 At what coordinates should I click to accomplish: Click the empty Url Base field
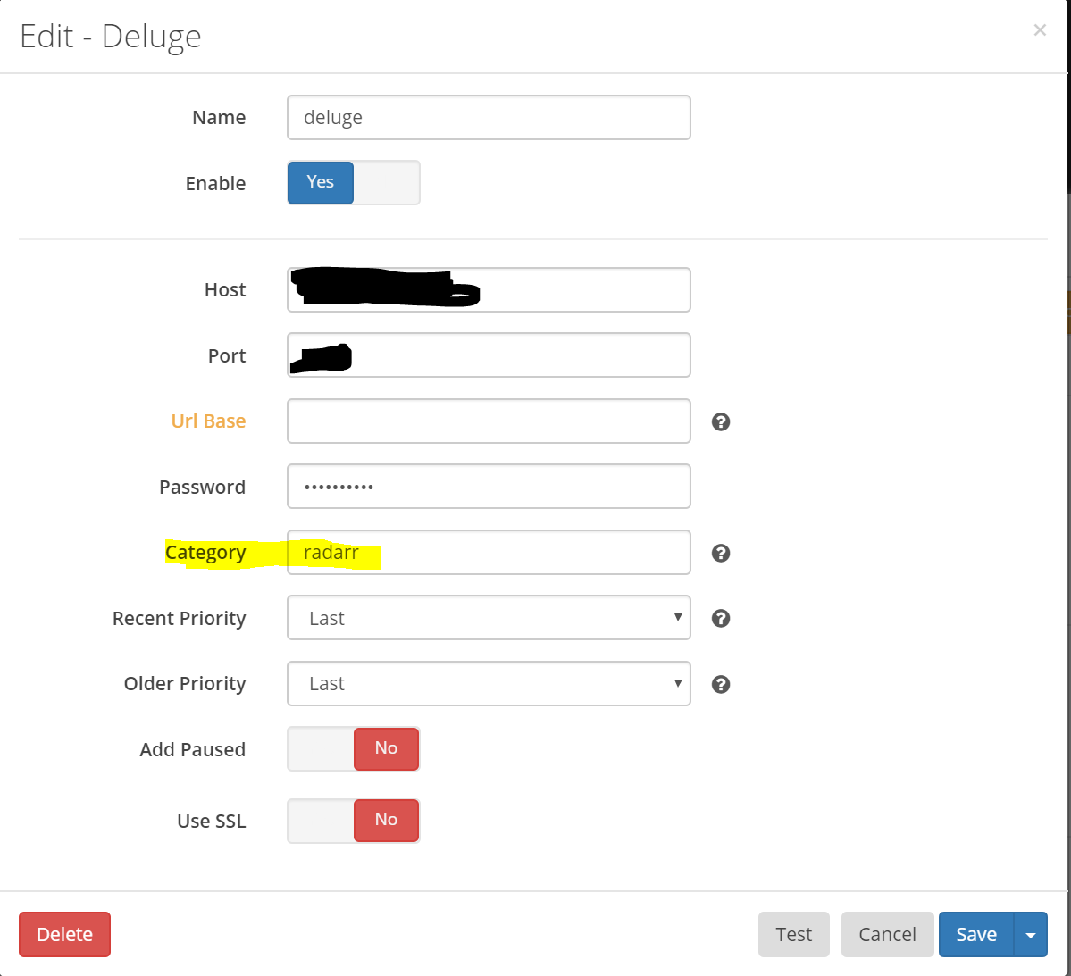[x=489, y=421]
